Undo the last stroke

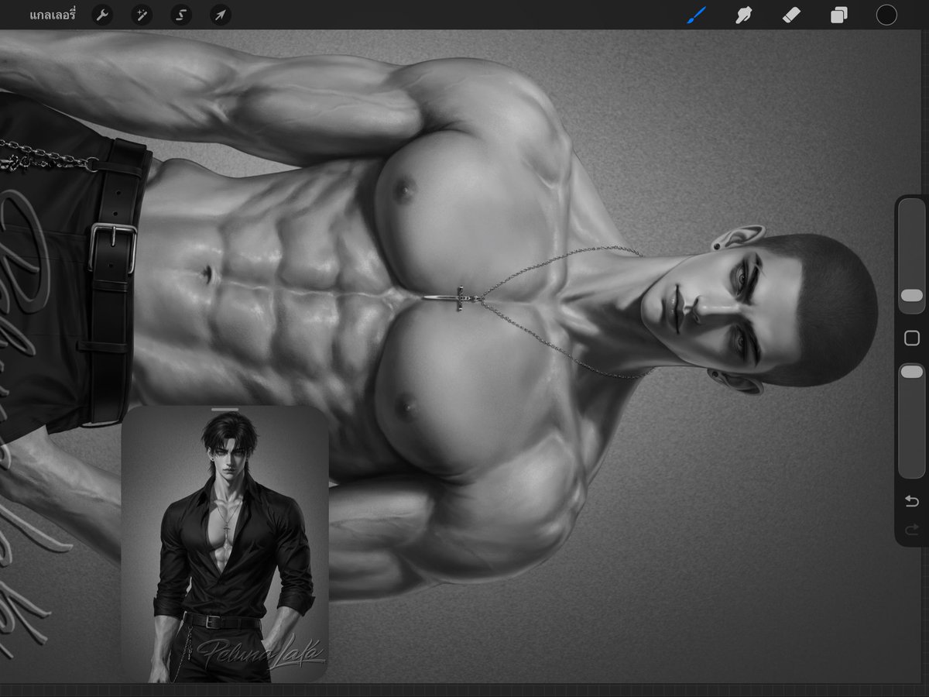click(x=912, y=501)
